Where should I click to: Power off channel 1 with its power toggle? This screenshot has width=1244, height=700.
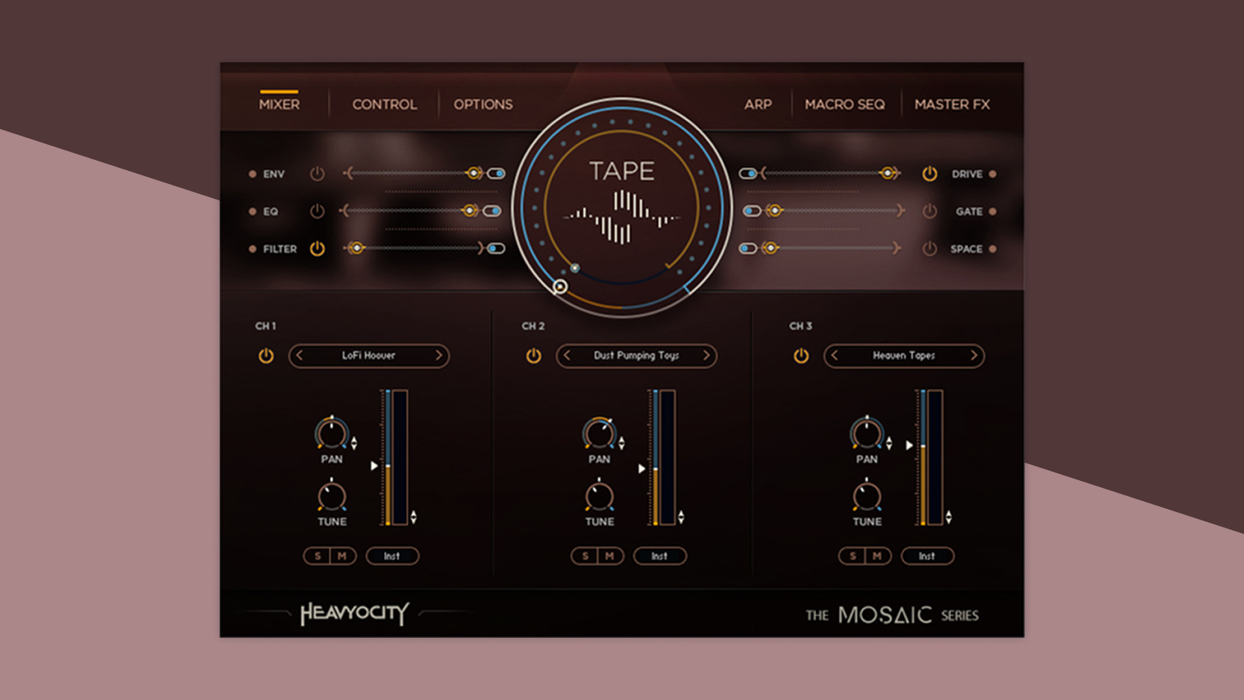[266, 356]
